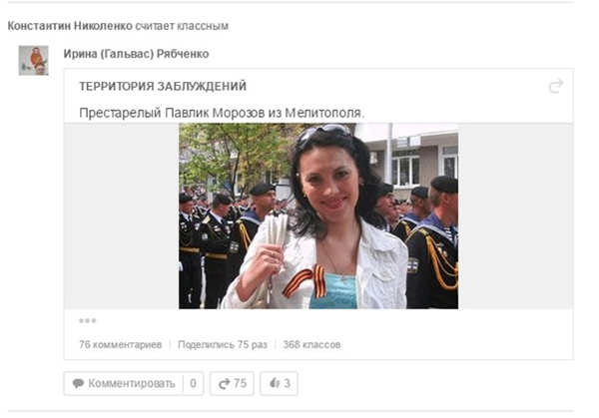The image size is (599, 418).
Task: Open Ирина Рябченко's avatar thumbnail
Action: tap(34, 60)
